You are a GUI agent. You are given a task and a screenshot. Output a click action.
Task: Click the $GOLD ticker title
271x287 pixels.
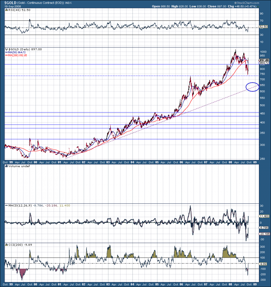point(11,3)
